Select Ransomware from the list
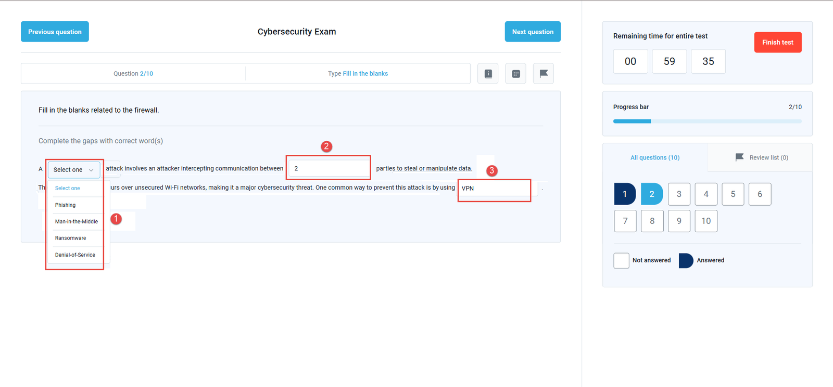This screenshot has width=833, height=387. click(71, 238)
